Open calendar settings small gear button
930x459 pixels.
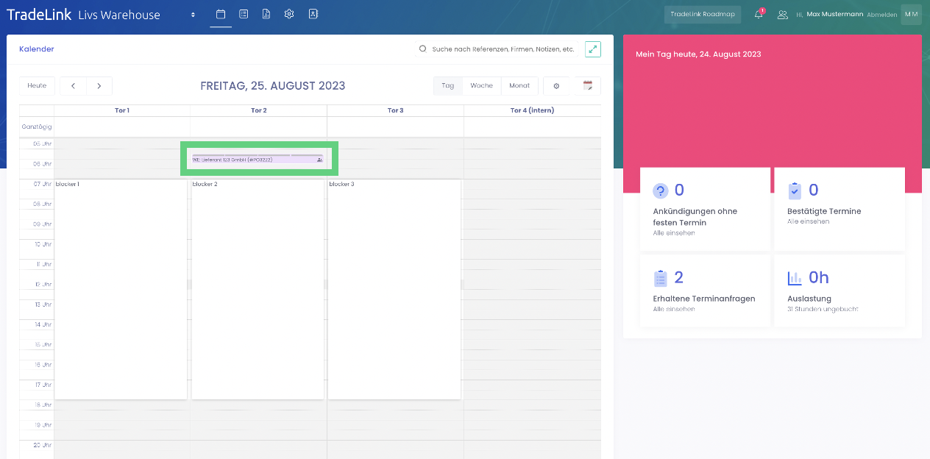tap(556, 86)
